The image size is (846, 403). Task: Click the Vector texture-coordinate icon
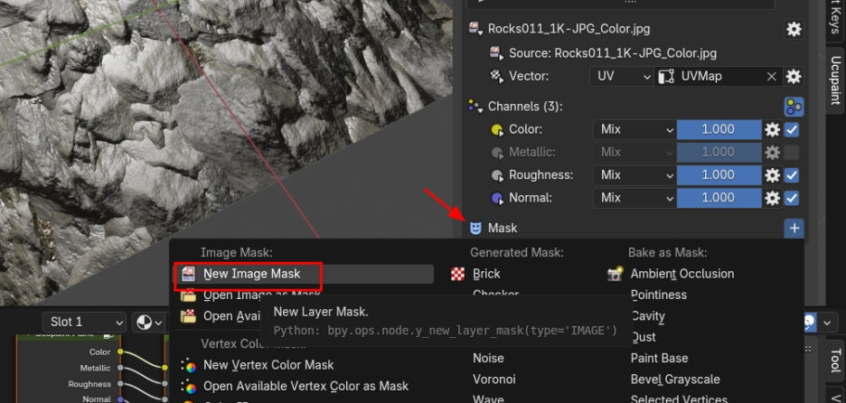[x=496, y=76]
